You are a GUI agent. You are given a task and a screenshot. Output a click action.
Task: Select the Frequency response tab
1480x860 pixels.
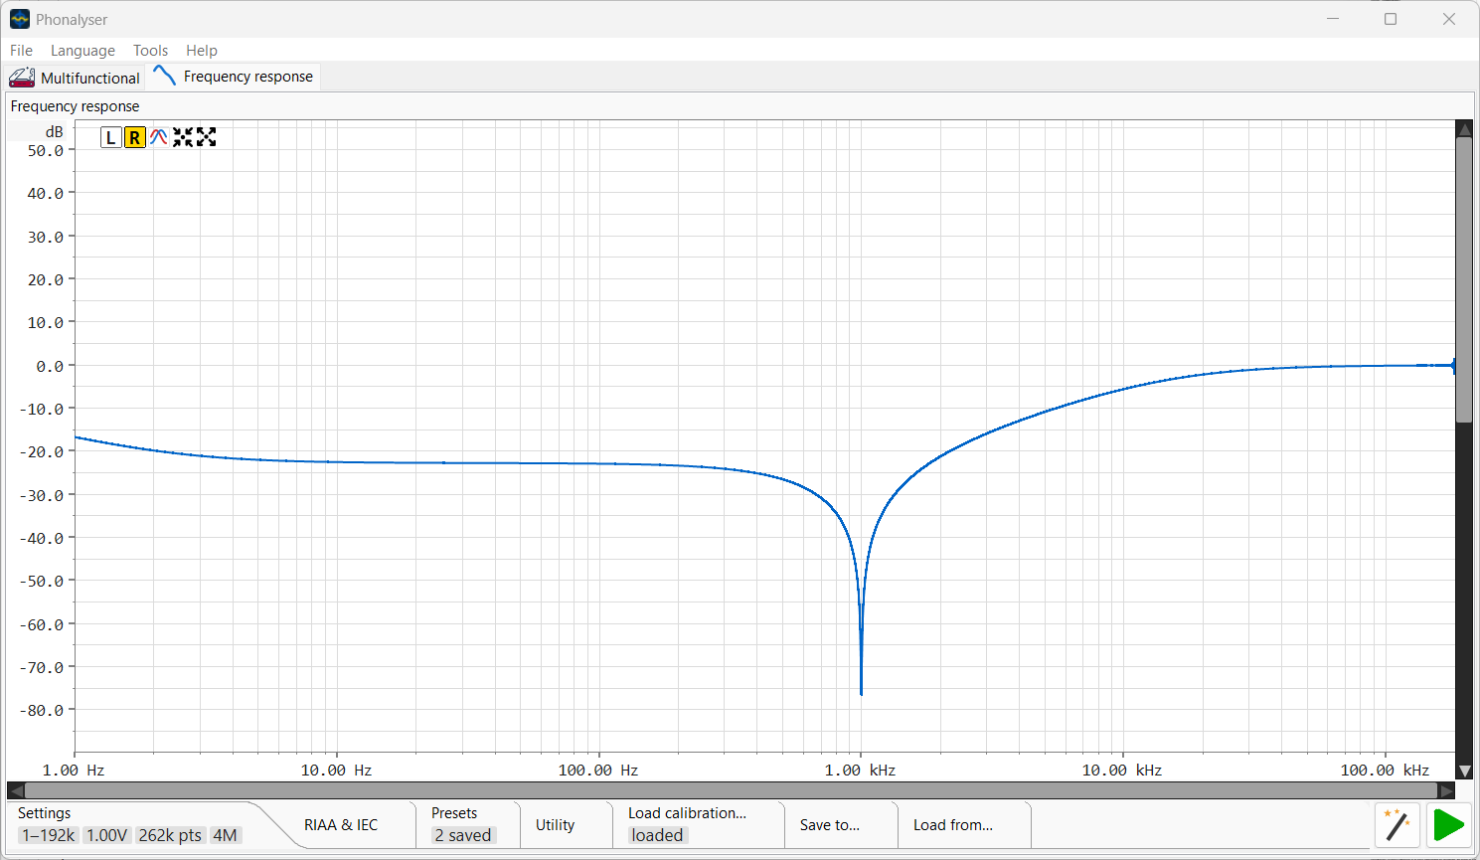234,77
